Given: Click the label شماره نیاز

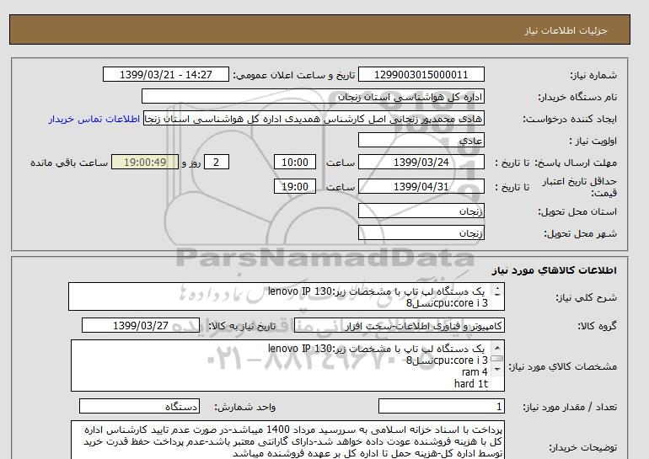Looking at the screenshot, I should [x=593, y=75].
